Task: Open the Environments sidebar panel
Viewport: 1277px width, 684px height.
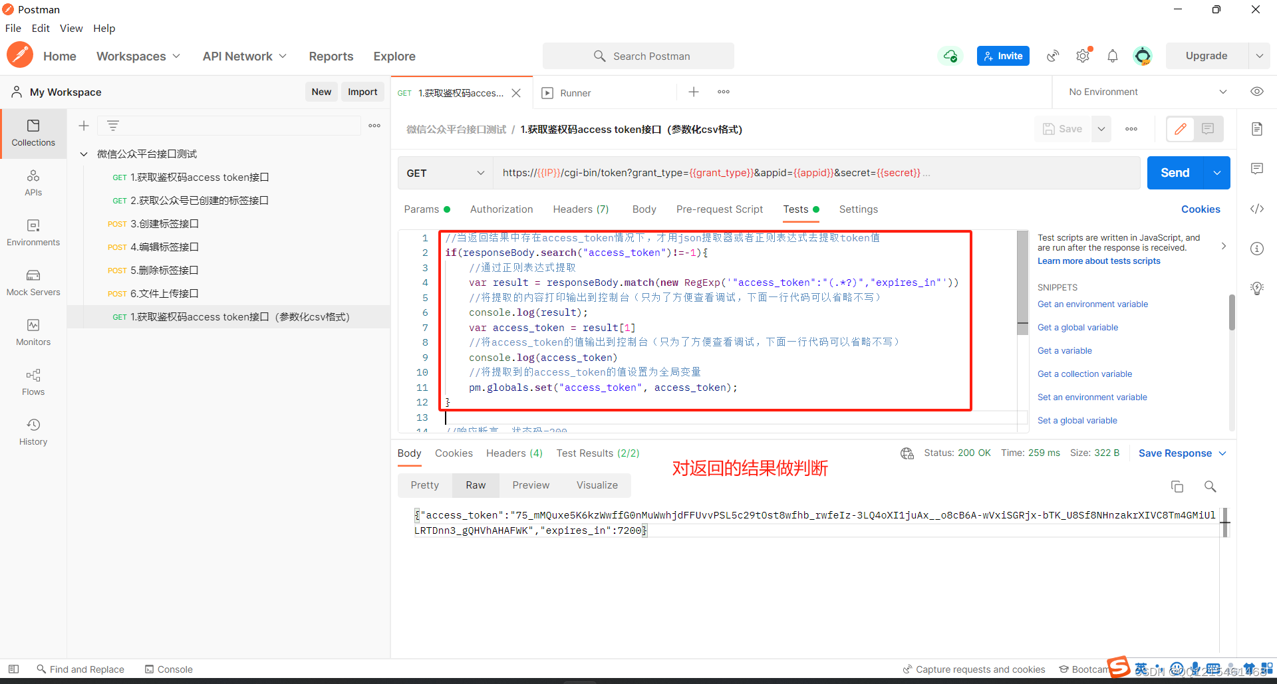Action: point(33,233)
